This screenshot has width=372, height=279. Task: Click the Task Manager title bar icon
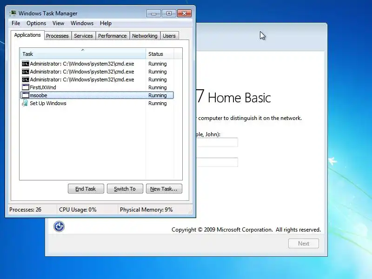[x=13, y=13]
